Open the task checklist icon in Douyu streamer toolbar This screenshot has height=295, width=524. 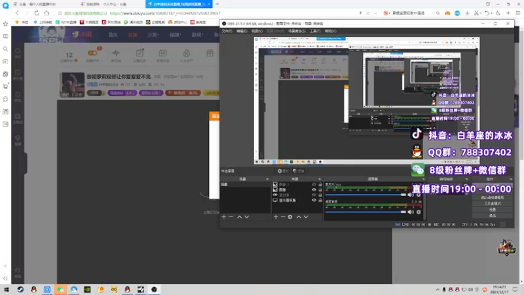140,53
